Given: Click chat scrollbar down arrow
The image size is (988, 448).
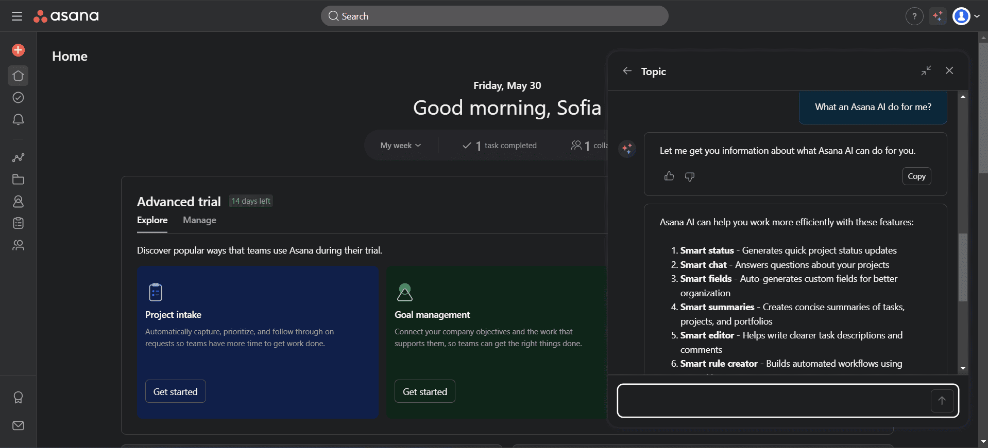Looking at the screenshot, I should click(963, 369).
